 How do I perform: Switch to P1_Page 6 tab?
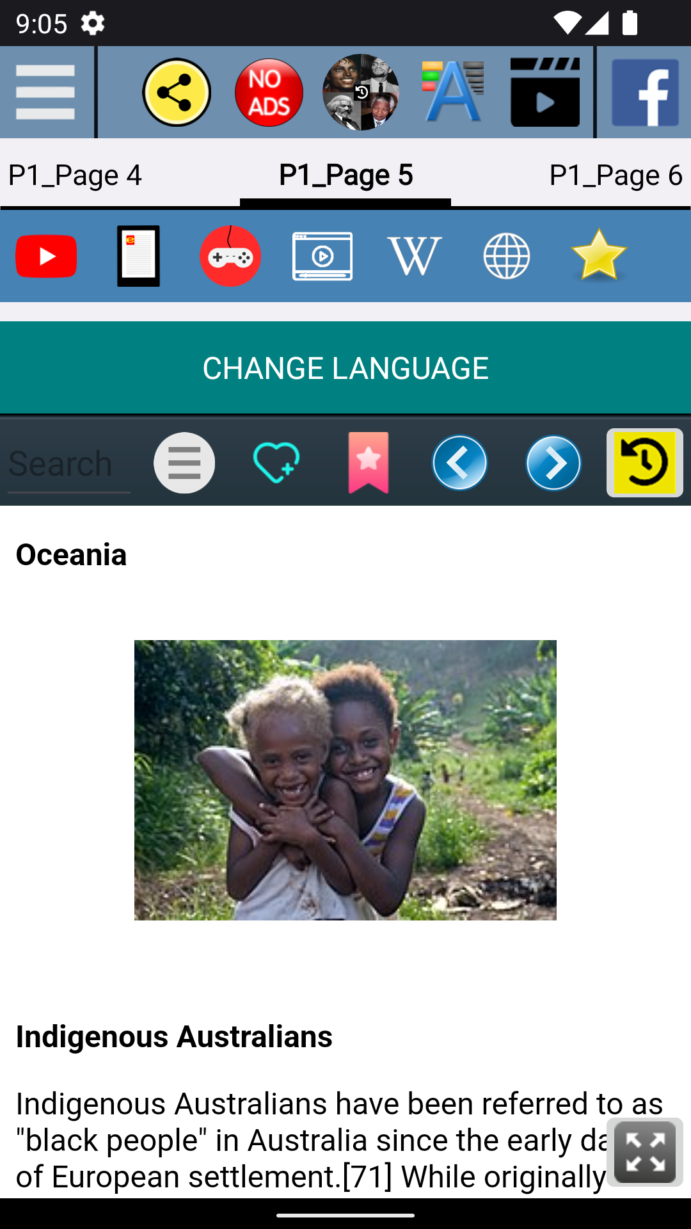[616, 175]
